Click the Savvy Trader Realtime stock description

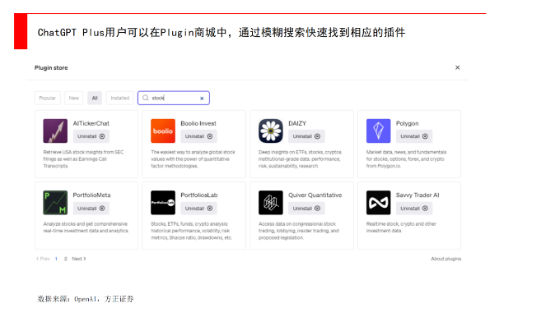(401, 227)
